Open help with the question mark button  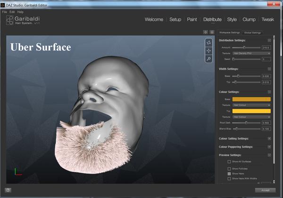click(8, 190)
